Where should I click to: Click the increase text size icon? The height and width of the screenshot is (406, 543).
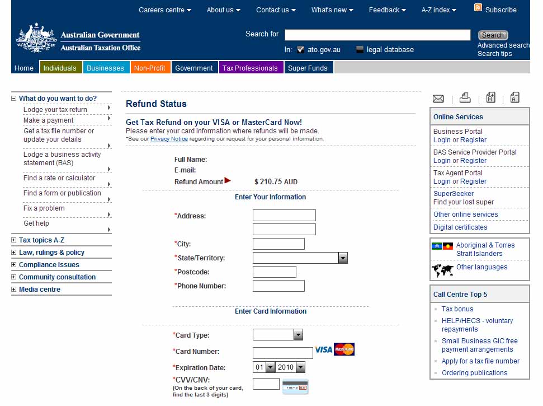[490, 97]
